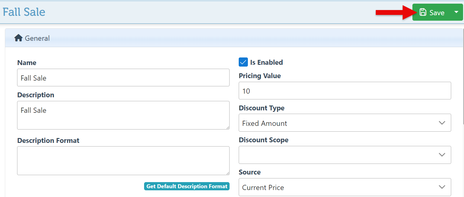This screenshot has height=197, width=464.
Task: Click the Fall Sale page title
Action: point(24,12)
